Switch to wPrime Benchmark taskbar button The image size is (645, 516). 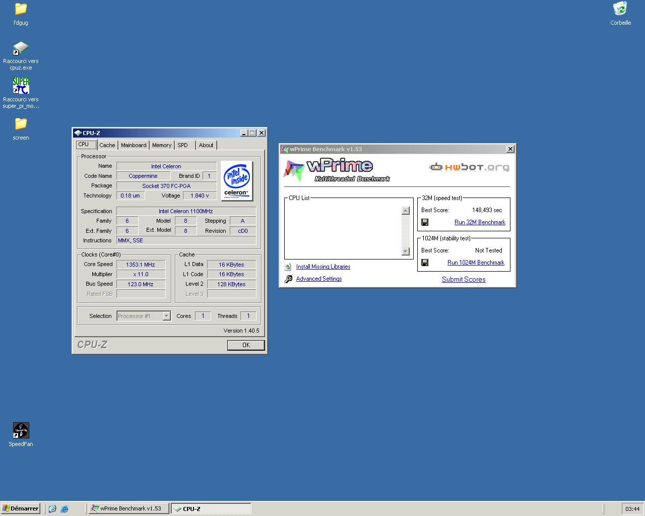point(128,508)
